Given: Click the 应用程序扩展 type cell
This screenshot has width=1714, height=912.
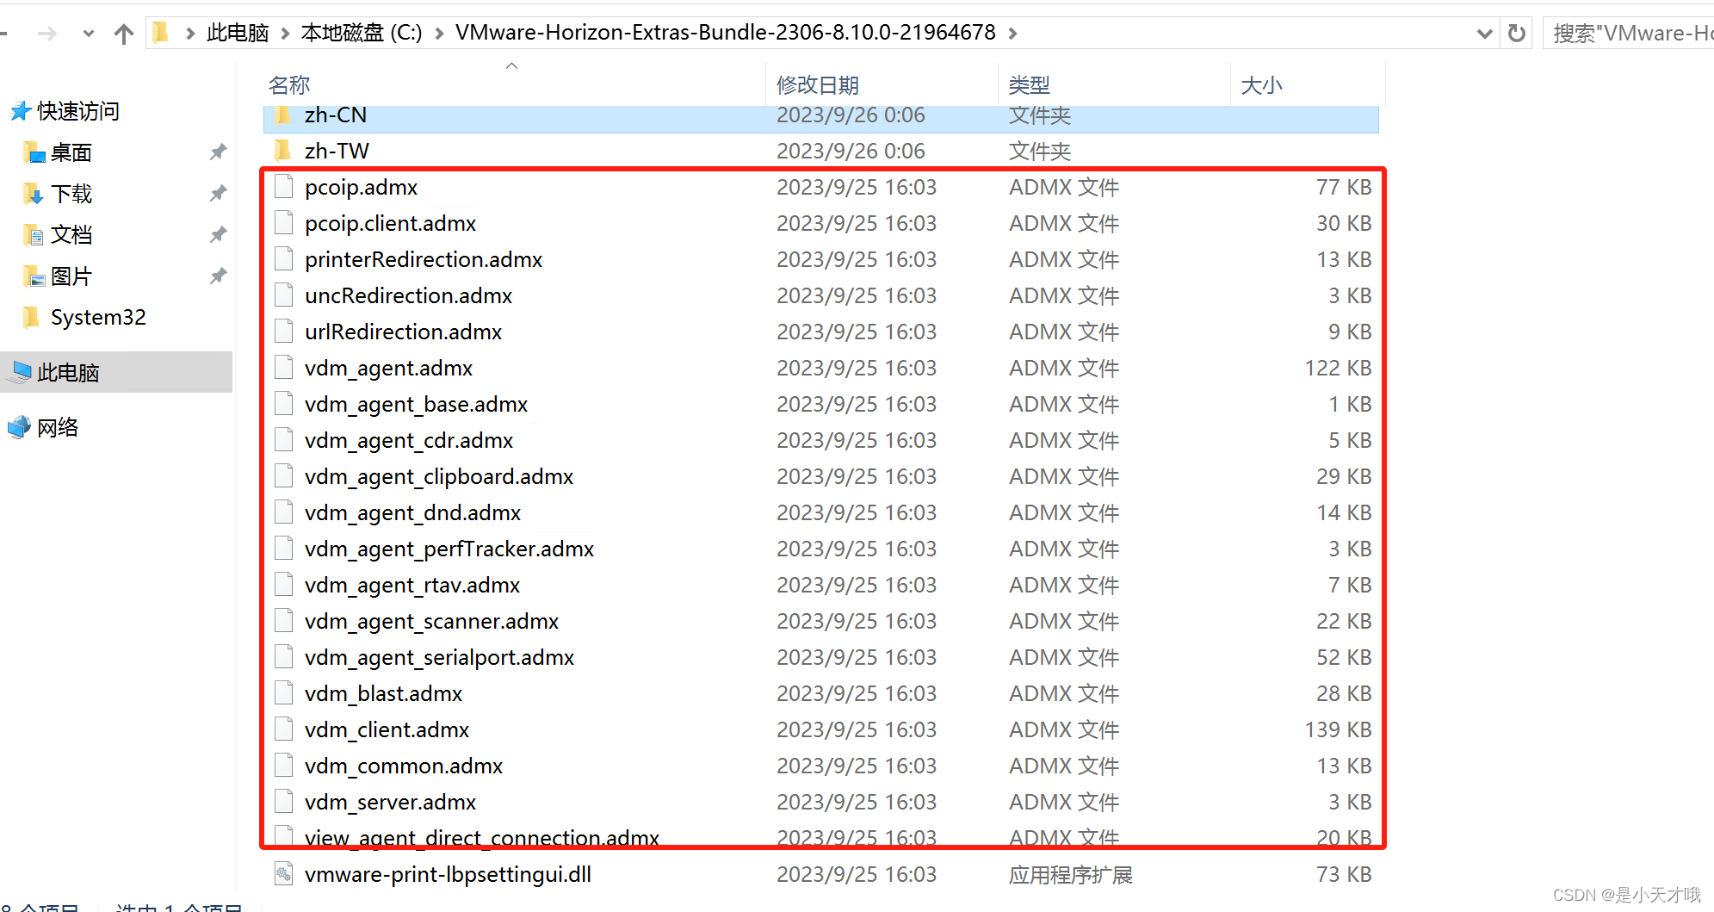Looking at the screenshot, I should [1071, 875].
